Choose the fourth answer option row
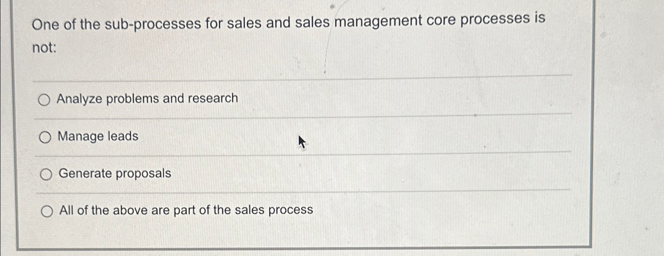Image resolution: width=664 pixels, height=256 pixels. click(x=238, y=210)
